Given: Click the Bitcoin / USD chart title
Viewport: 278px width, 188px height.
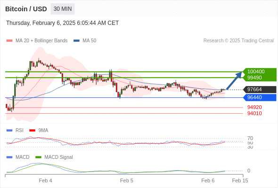Looking at the screenshot, I should pyautogui.click(x=26, y=9).
